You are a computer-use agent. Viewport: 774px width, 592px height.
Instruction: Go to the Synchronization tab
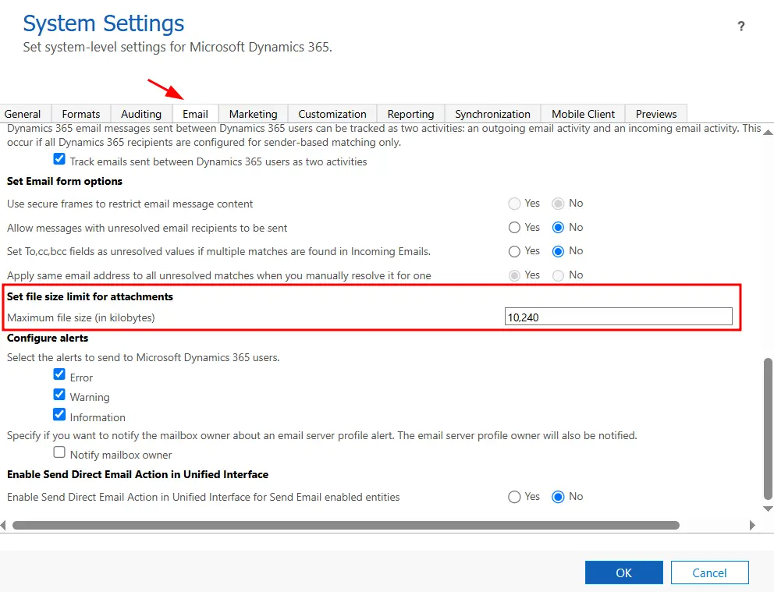pyautogui.click(x=492, y=114)
